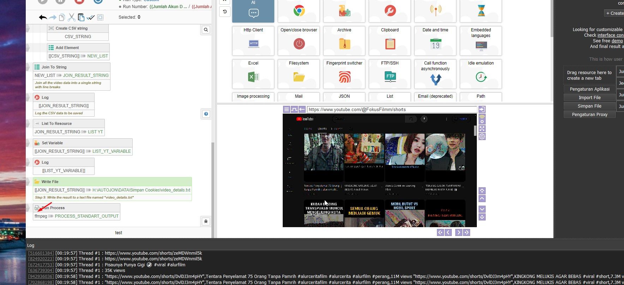Open the Http Client module

253,41
